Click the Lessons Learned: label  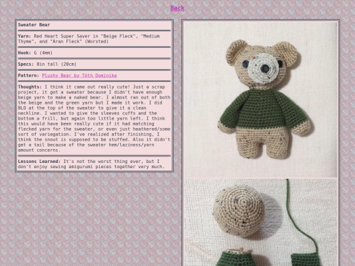(x=39, y=162)
